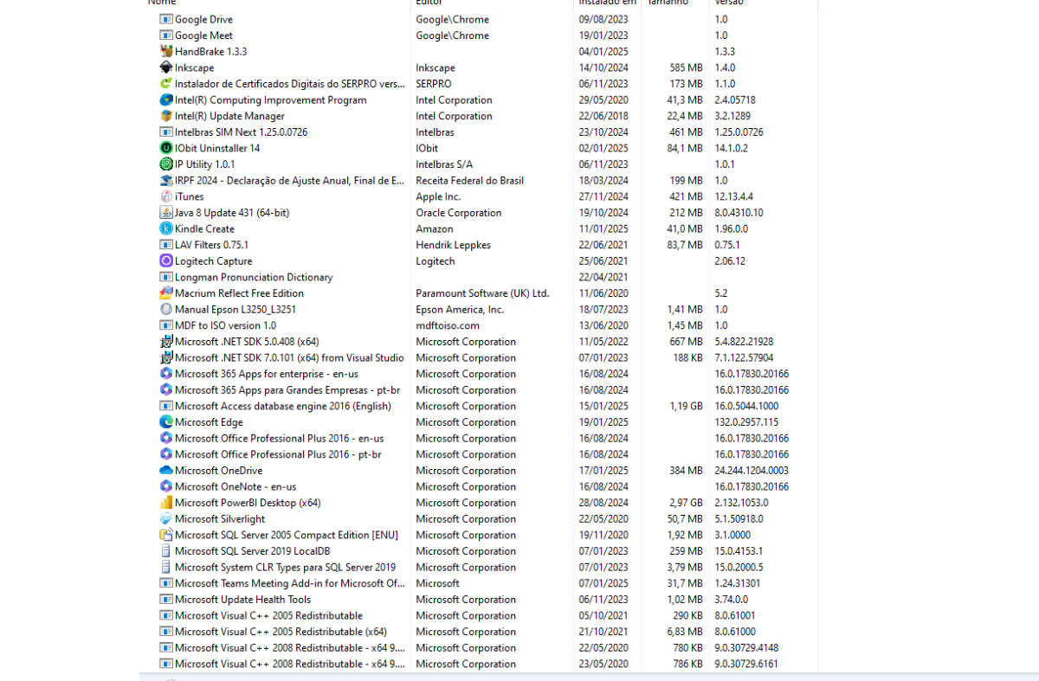Click the Hendrik Leppkes publisher cell
This screenshot has width=1039, height=681.
click(453, 245)
